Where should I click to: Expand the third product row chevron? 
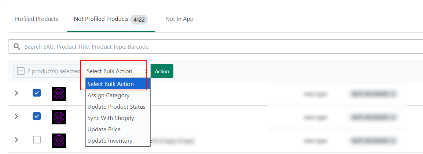pos(16,140)
